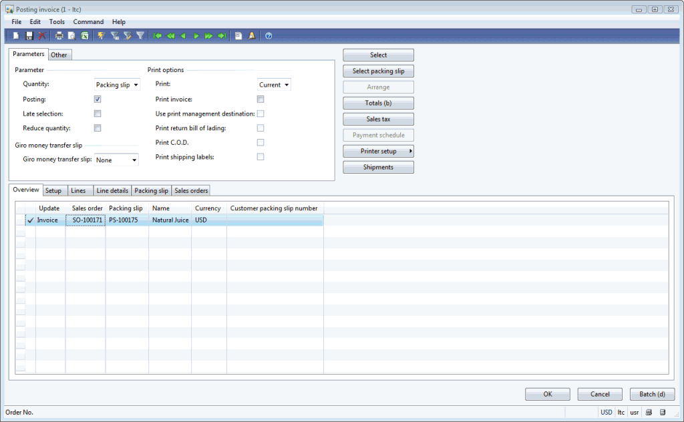Open the Quantity Packing slip dropdown
This screenshot has height=422, width=684.
coord(136,85)
